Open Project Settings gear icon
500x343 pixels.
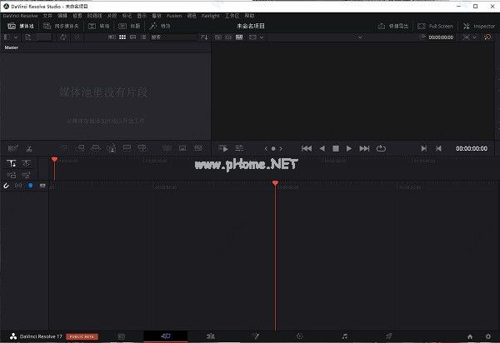pyautogui.click(x=487, y=336)
